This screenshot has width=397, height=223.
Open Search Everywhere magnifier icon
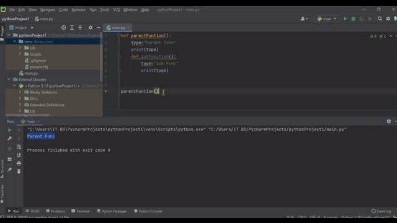click(380, 19)
